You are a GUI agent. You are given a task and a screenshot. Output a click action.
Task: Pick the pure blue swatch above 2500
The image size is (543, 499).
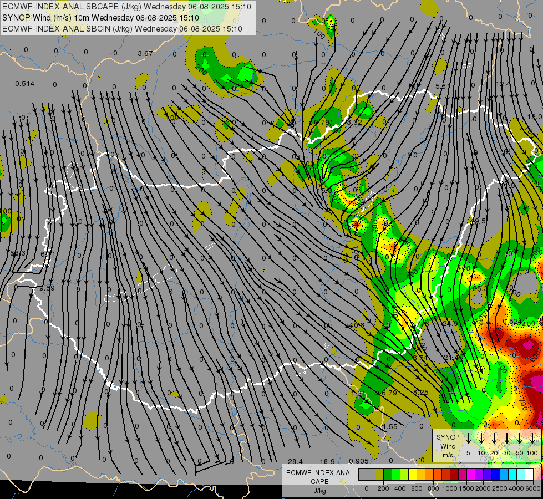(496, 474)
